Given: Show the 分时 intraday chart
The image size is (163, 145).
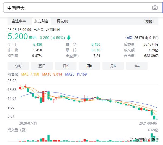Looking at the screenshot, I should (x=18, y=66).
